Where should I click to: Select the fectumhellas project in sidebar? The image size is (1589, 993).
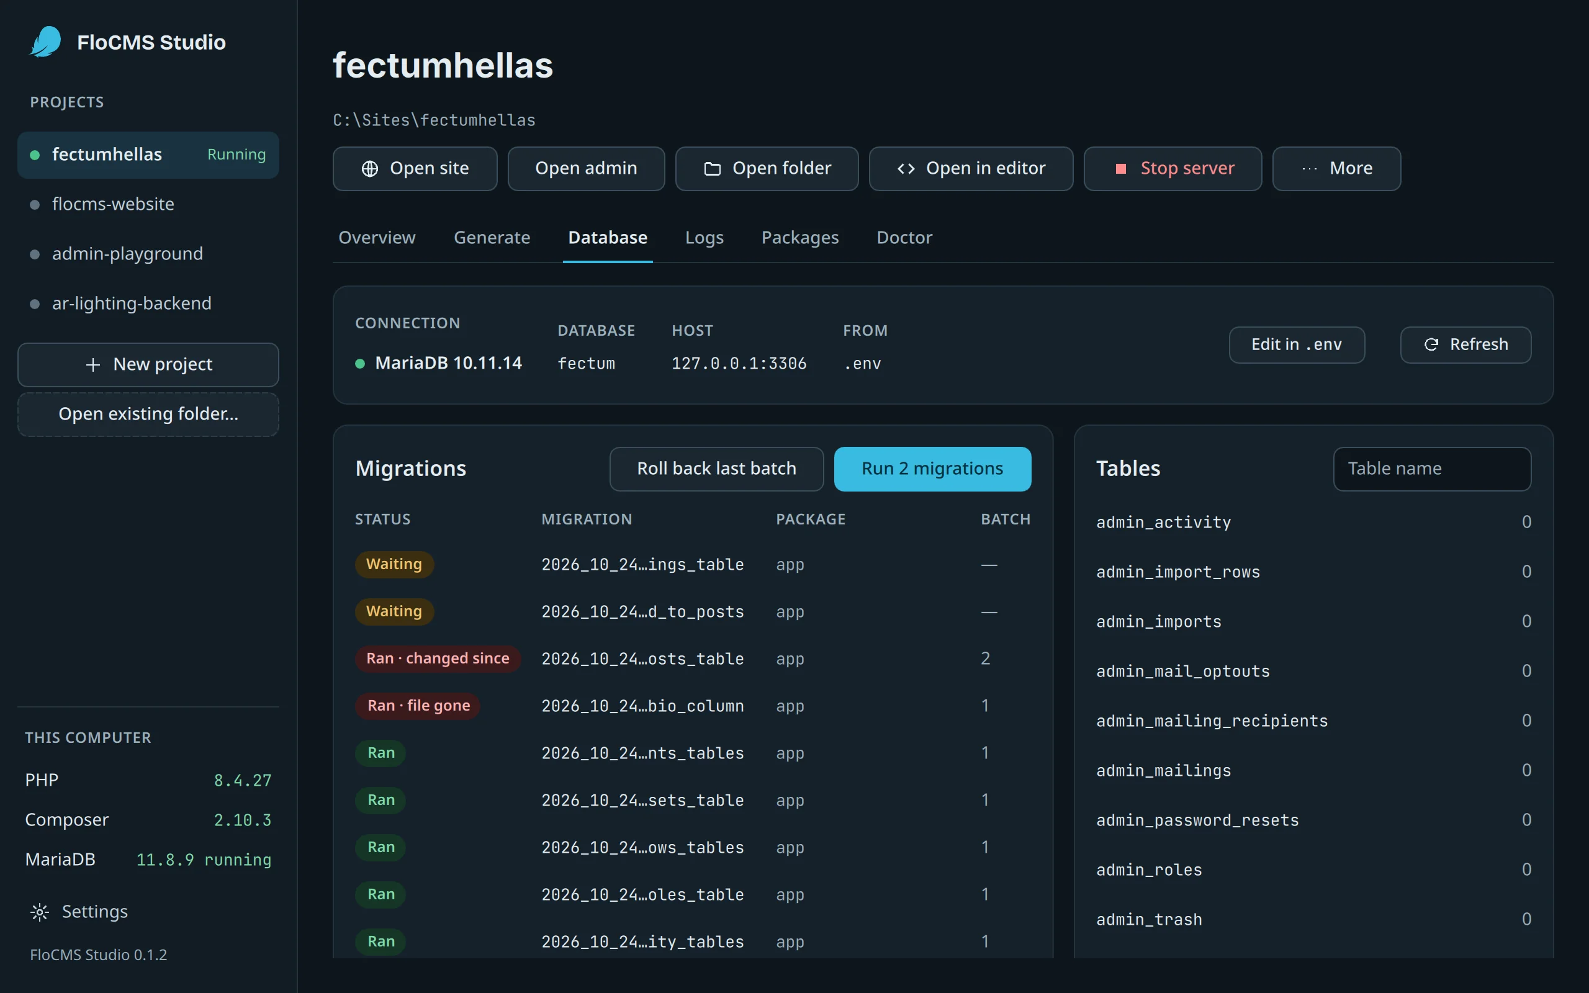(x=148, y=155)
